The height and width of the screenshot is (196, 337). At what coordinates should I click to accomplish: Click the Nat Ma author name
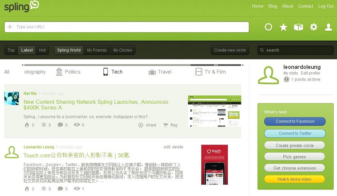(x=30, y=93)
